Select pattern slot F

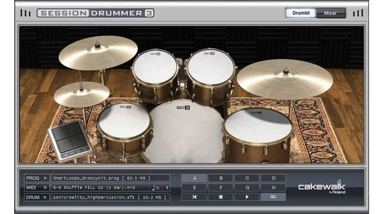(221, 188)
